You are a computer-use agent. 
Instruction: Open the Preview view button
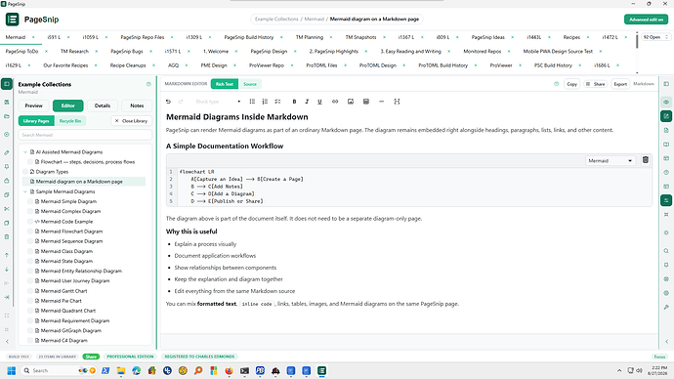tap(33, 105)
